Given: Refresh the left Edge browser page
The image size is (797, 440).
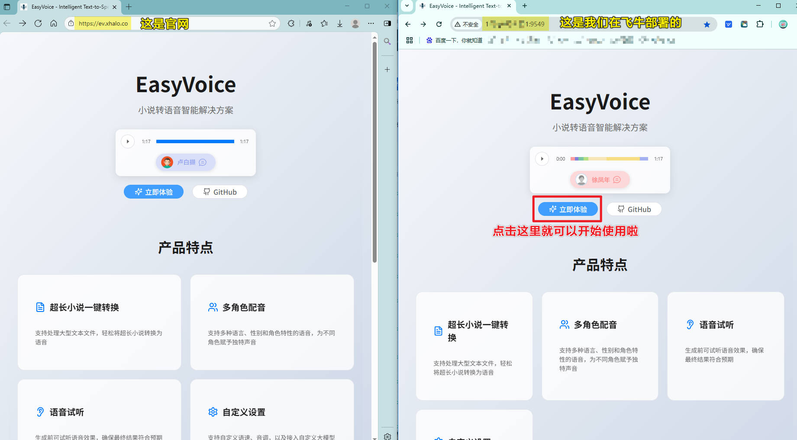Looking at the screenshot, I should point(38,23).
